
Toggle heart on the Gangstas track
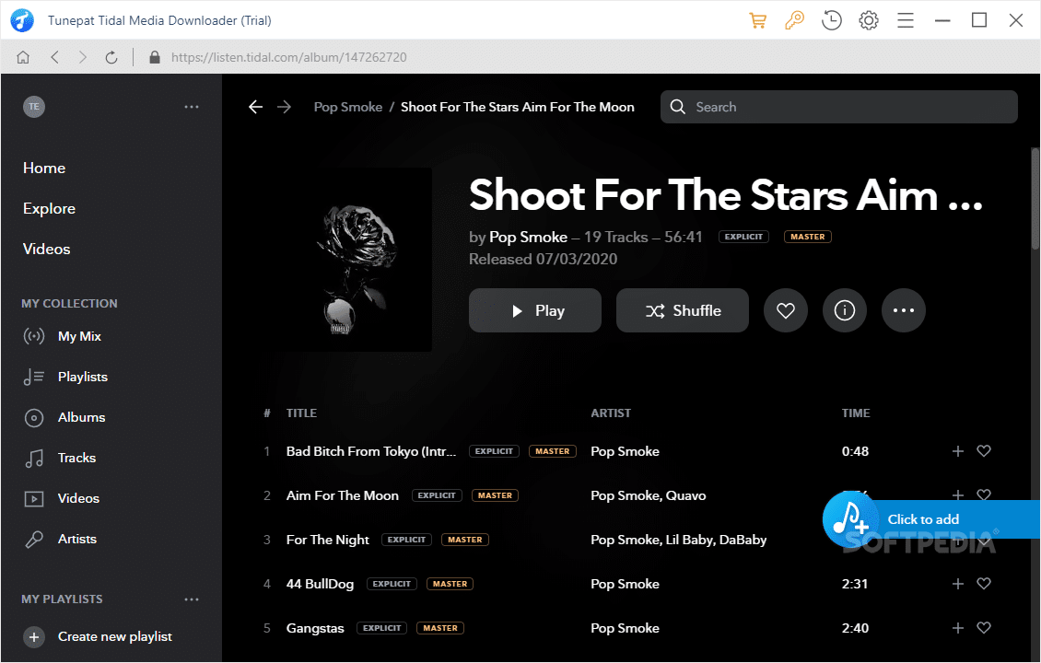[x=984, y=628]
